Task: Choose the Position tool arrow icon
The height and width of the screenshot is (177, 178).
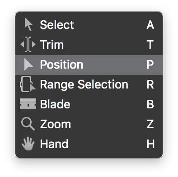Action: tap(28, 65)
